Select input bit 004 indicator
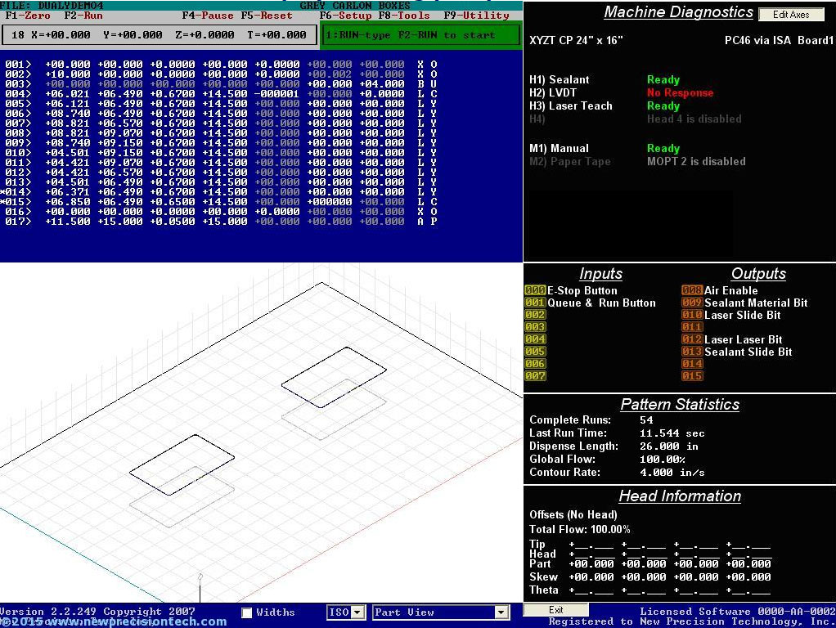 pos(535,339)
